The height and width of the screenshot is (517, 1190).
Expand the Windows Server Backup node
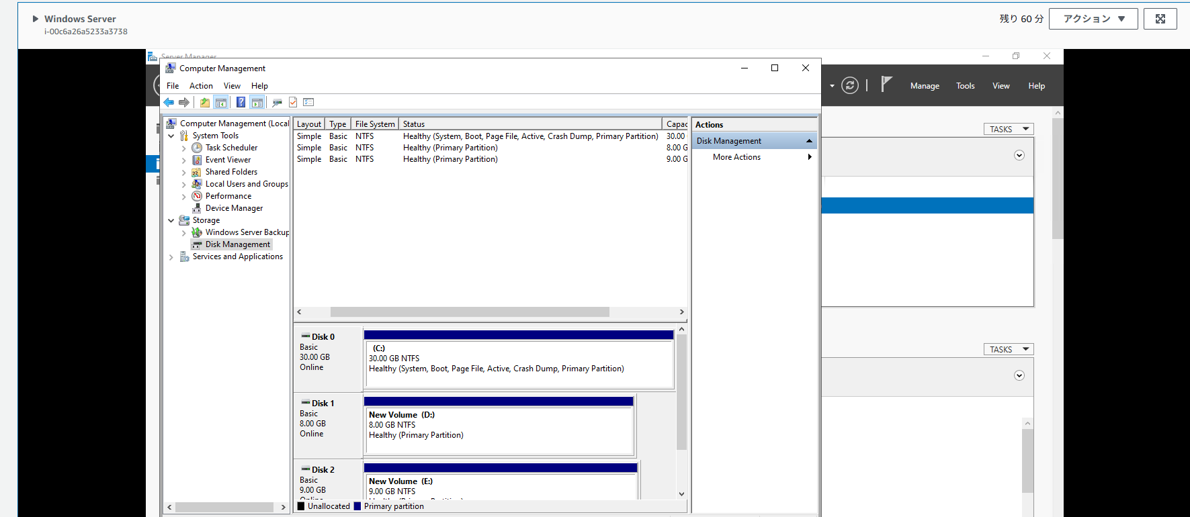coord(183,232)
